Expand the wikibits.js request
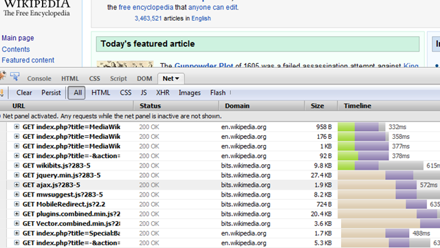This screenshot has height=248, width=440. (16, 166)
